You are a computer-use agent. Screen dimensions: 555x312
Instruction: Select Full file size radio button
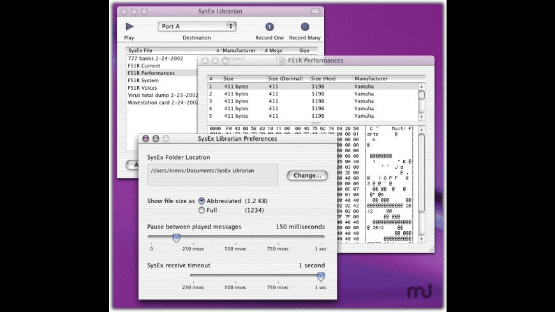tap(202, 210)
